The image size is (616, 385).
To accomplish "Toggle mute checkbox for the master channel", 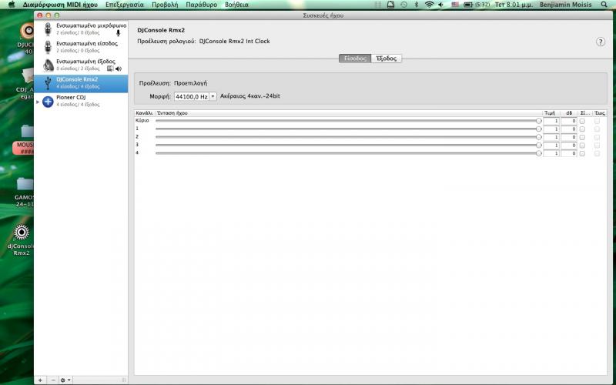I will point(583,121).
